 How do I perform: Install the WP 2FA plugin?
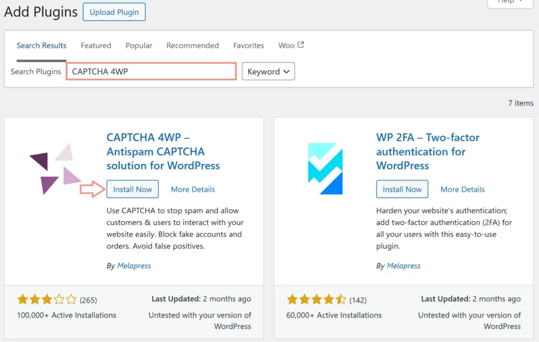[x=402, y=189]
